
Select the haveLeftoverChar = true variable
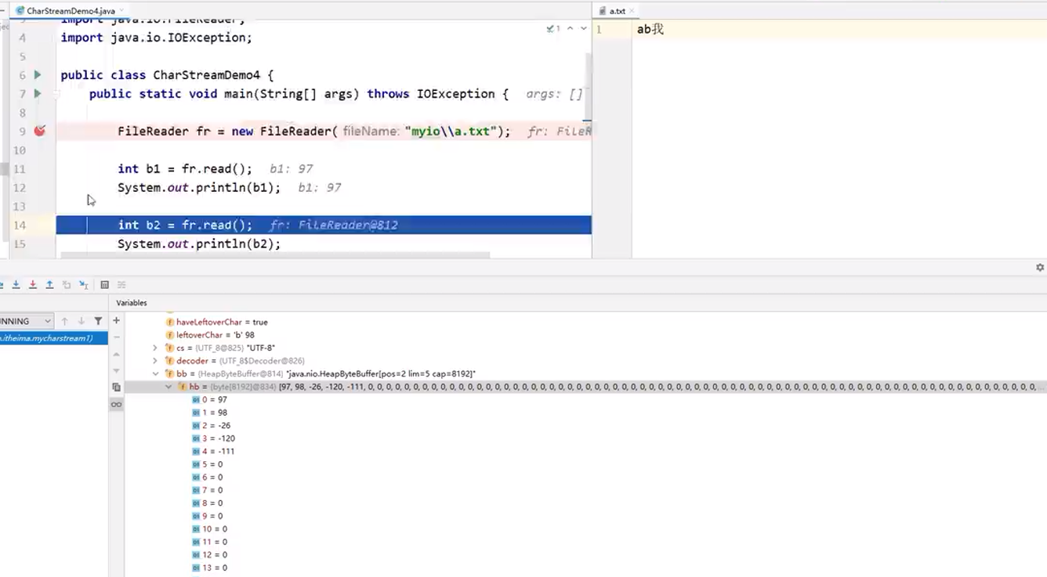(x=222, y=322)
